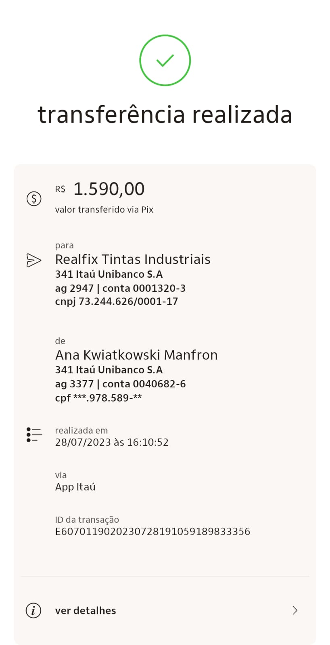Select sender agency 3377 account line
The width and height of the screenshot is (330, 645).
click(x=120, y=384)
